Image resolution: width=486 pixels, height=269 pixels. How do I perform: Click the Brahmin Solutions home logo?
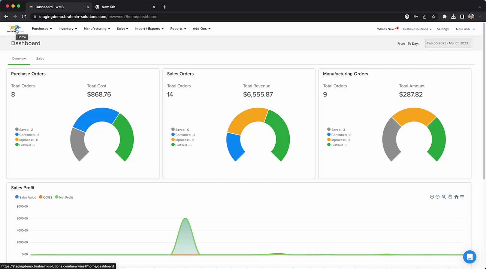(15, 29)
